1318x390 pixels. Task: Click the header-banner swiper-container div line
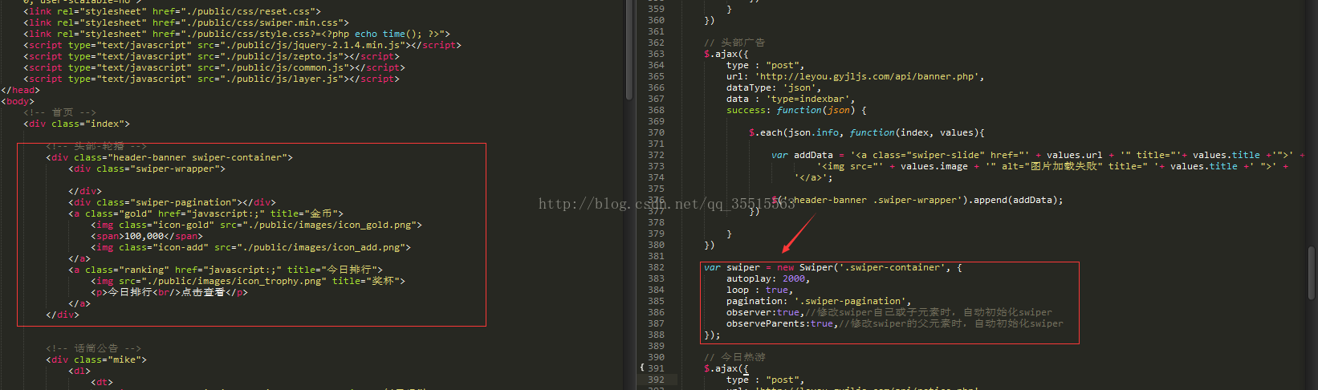point(169,157)
